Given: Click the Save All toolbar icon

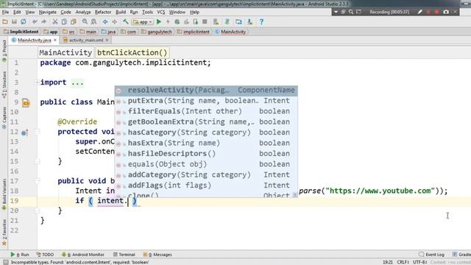Looking at the screenshot, I should (14, 21).
